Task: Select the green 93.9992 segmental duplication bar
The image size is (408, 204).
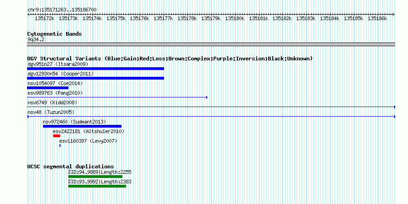Action: (x=97, y=186)
